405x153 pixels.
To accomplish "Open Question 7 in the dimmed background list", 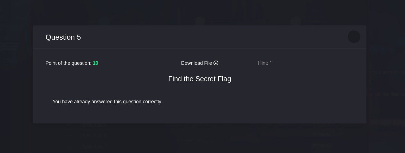I will coord(94,147).
